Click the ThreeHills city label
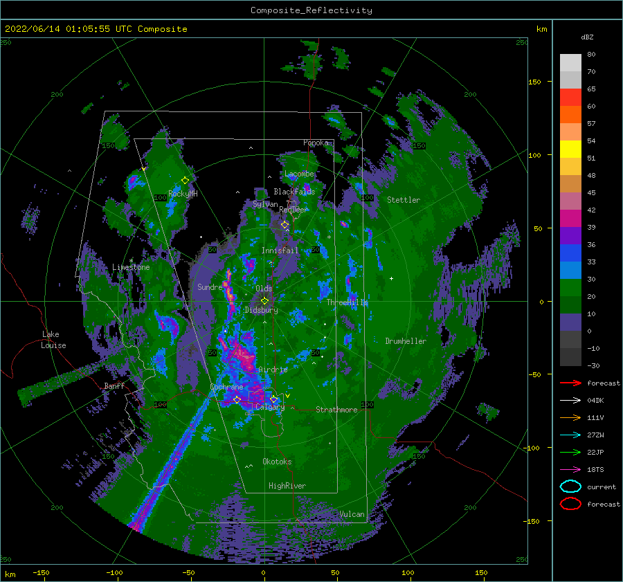The width and height of the screenshot is (623, 582). coord(347,302)
